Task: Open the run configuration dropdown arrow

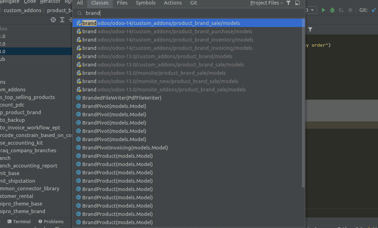Action: [x=312, y=10]
